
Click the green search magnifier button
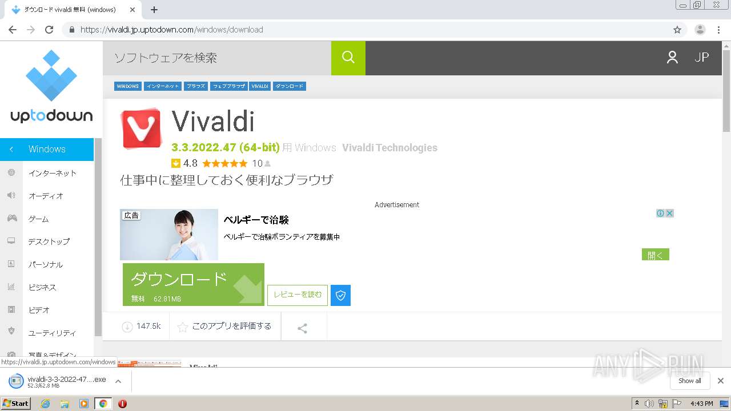(348, 58)
